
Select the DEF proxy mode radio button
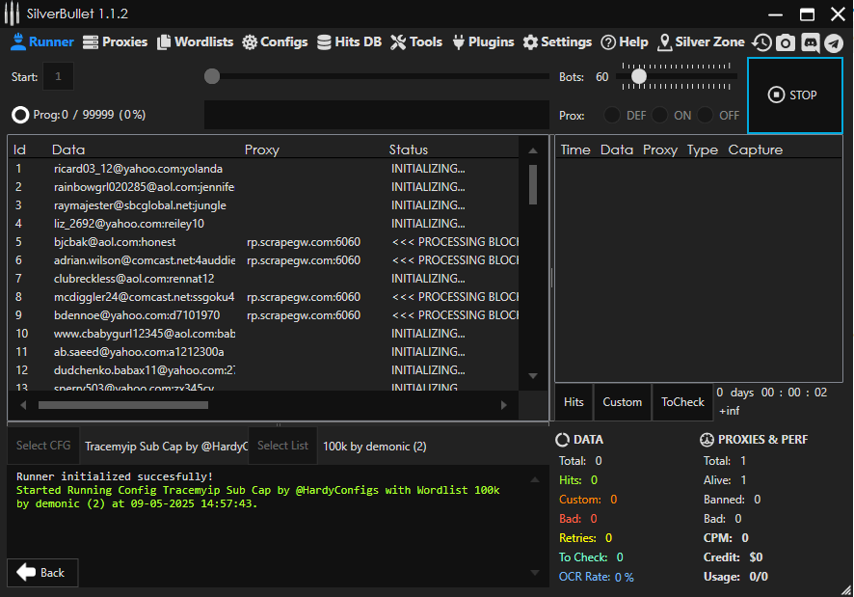click(612, 115)
